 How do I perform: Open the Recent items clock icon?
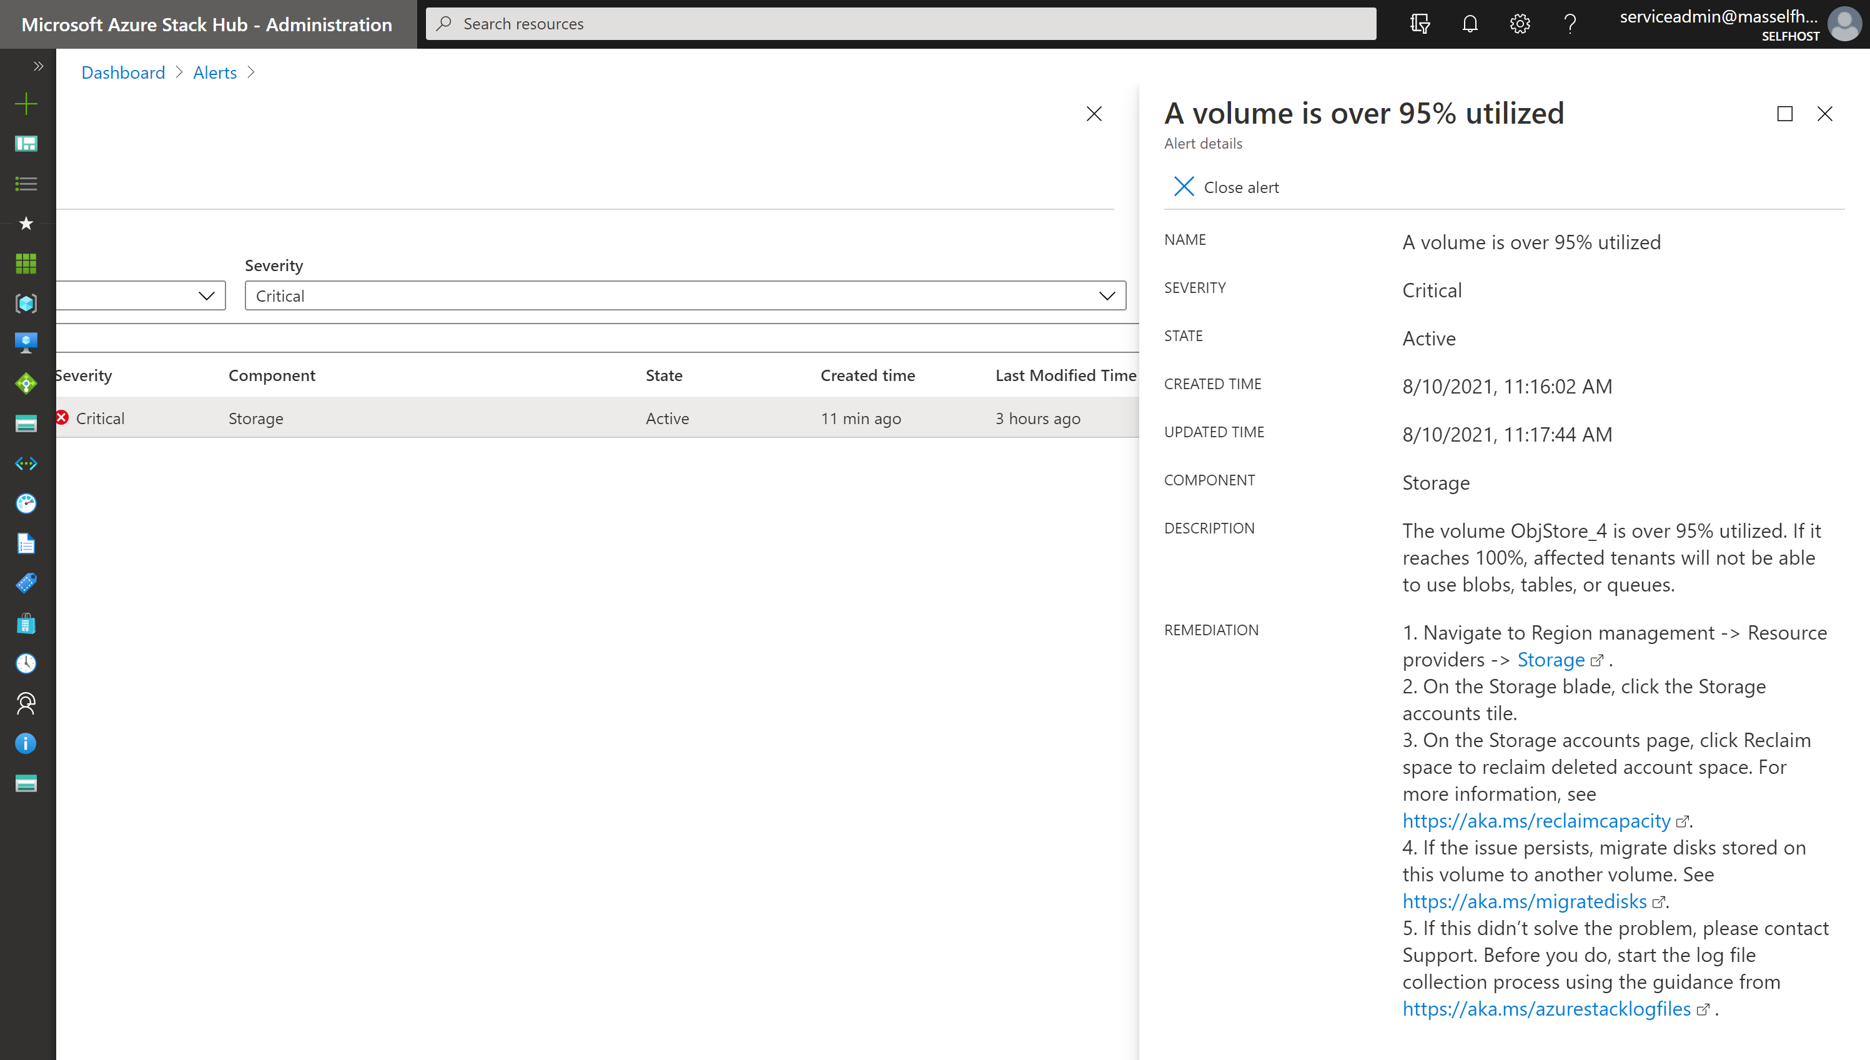26,663
